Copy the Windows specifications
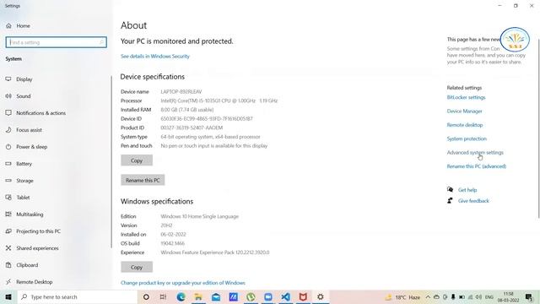Image resolution: width=540 pixels, height=304 pixels. pyautogui.click(x=137, y=267)
